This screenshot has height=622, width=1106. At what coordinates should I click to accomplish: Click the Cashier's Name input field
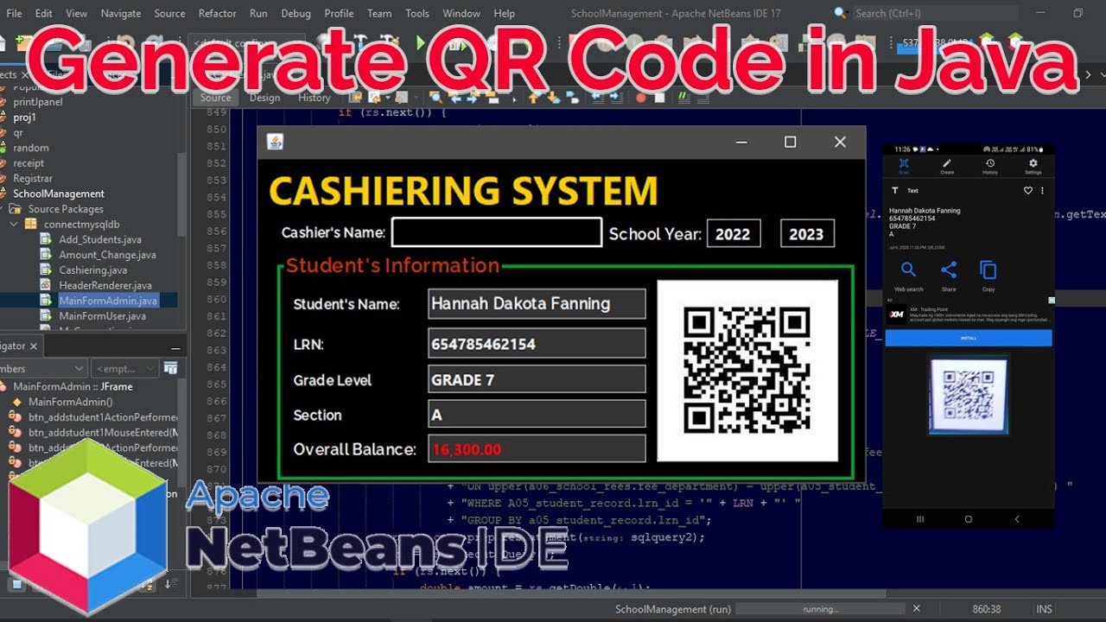497,232
